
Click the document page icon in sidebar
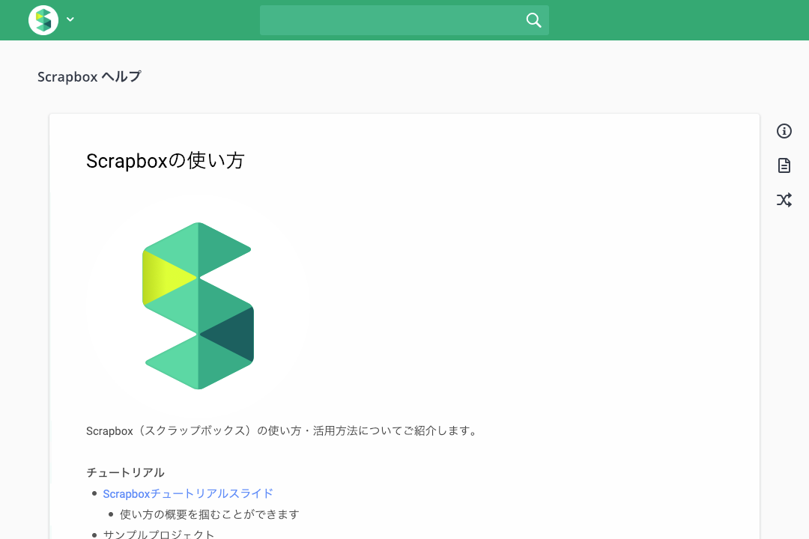tap(784, 165)
